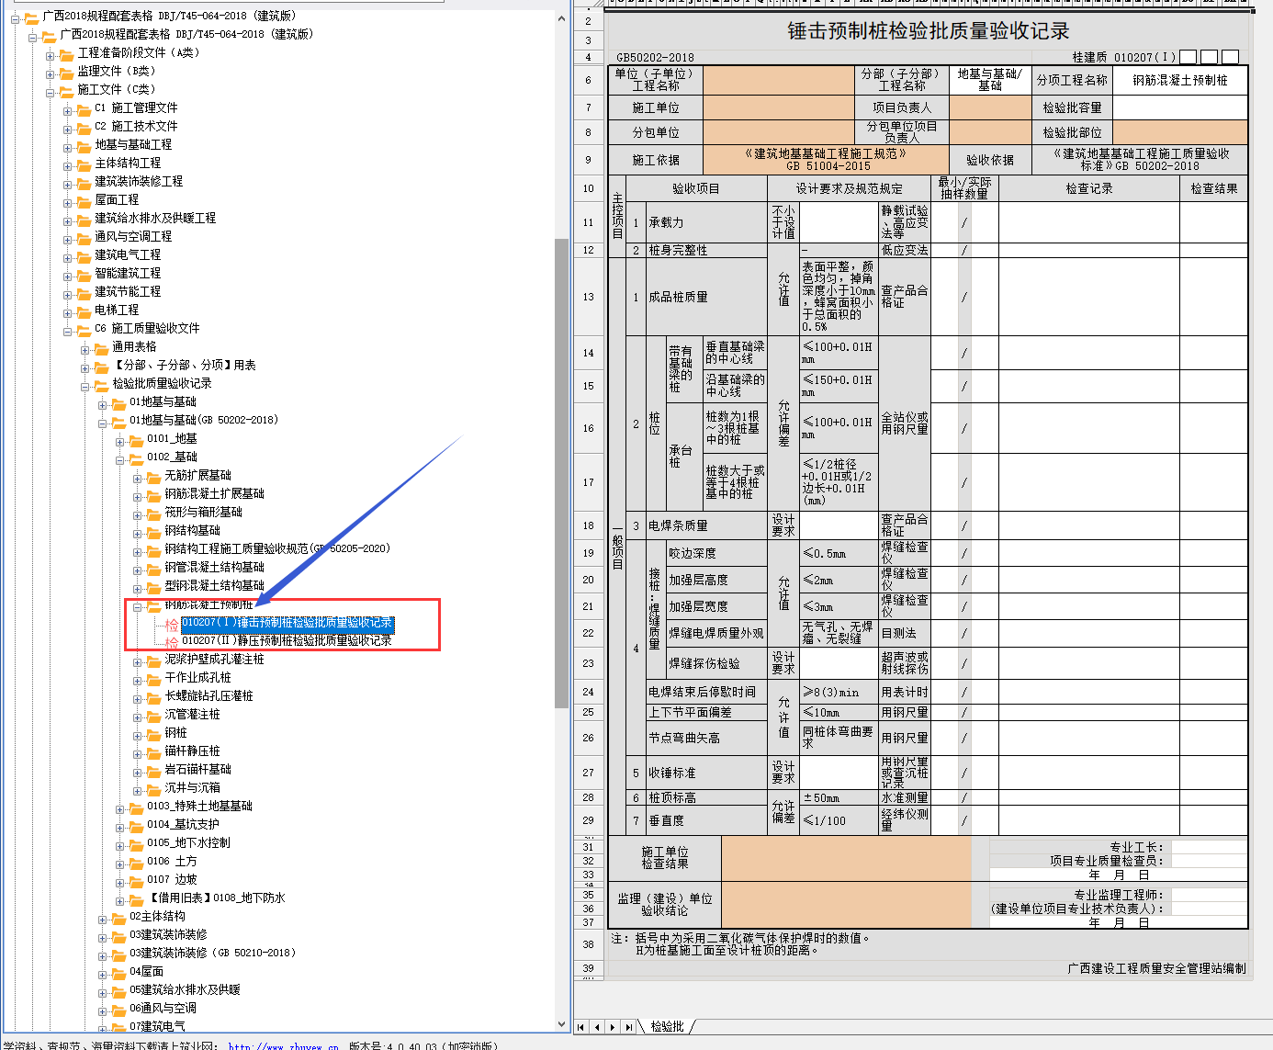This screenshot has height=1050, width=1273.
Task: Click the form title 锤击预制桩检验批质量验收记录
Action: click(x=929, y=31)
